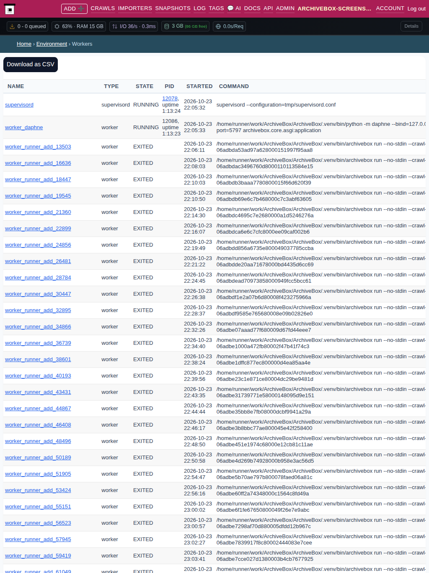Select worker_runner_add_34866 link
429x573 pixels.
(38, 327)
